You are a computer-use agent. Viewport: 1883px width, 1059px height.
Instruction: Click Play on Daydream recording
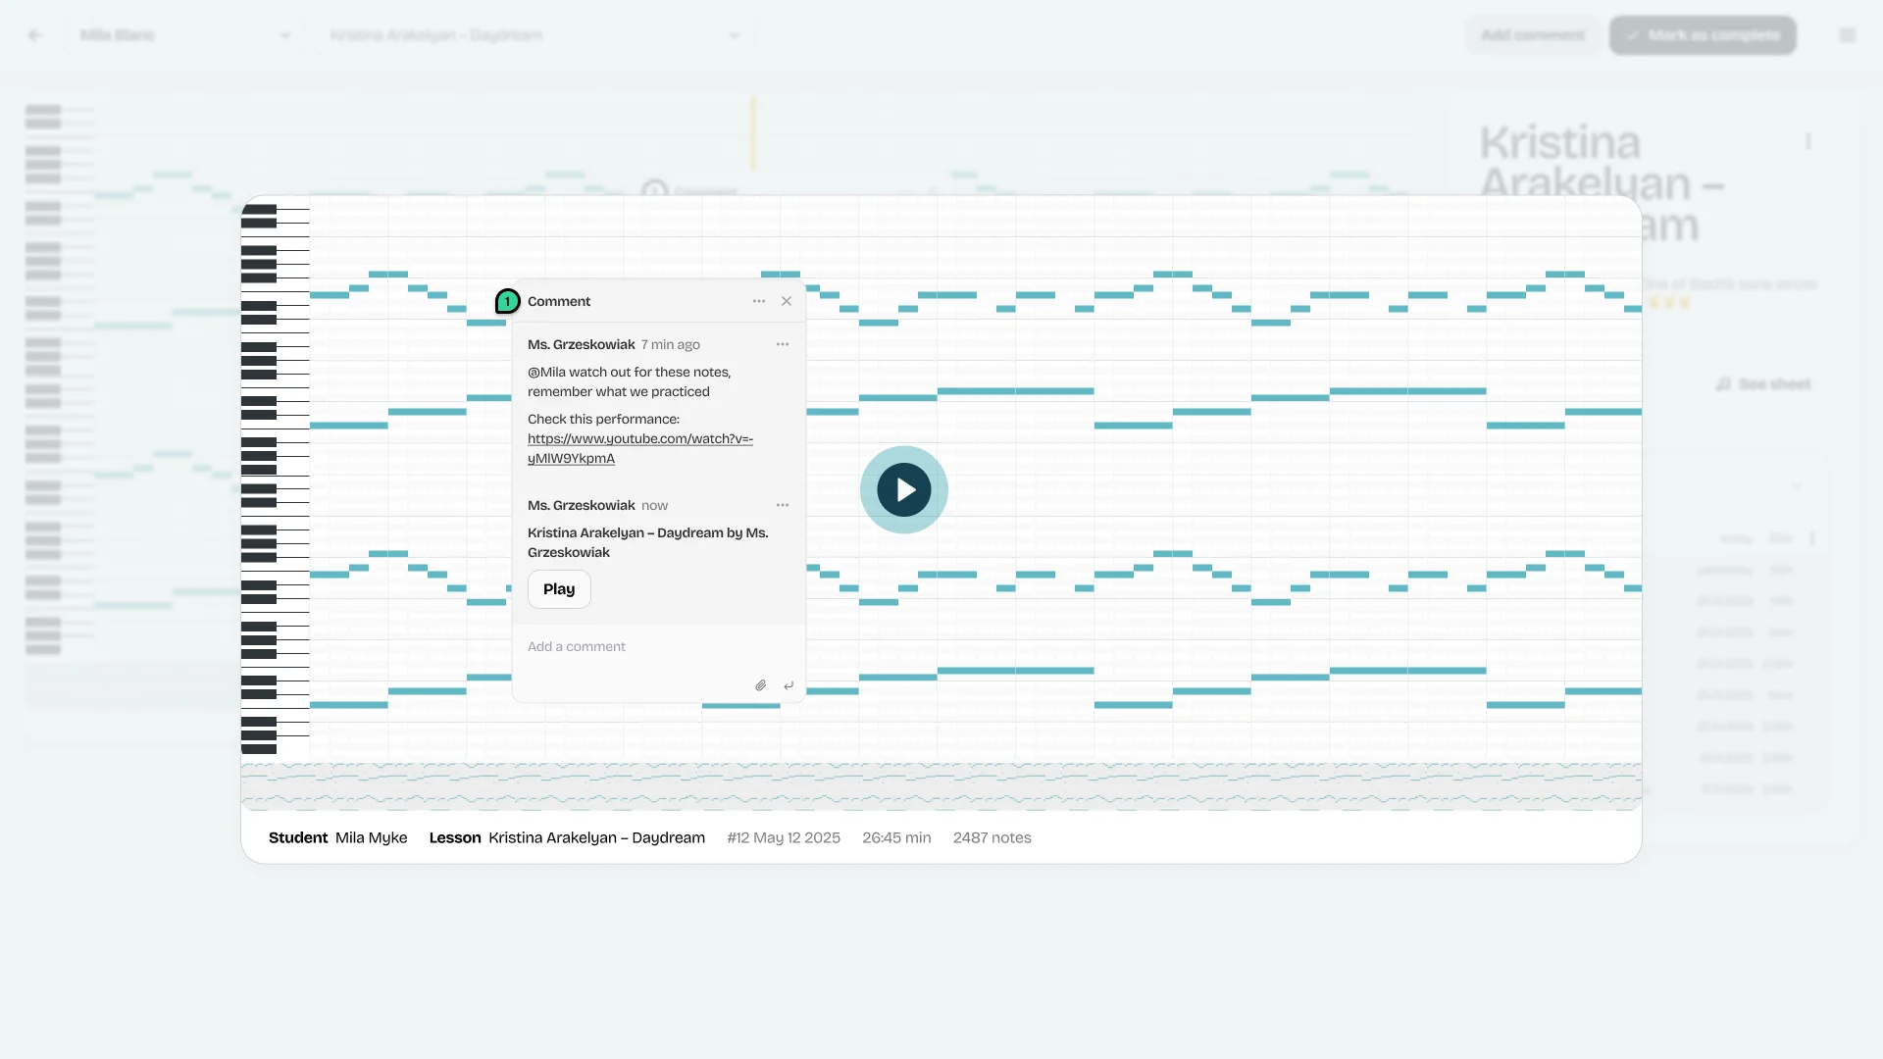[x=559, y=589]
